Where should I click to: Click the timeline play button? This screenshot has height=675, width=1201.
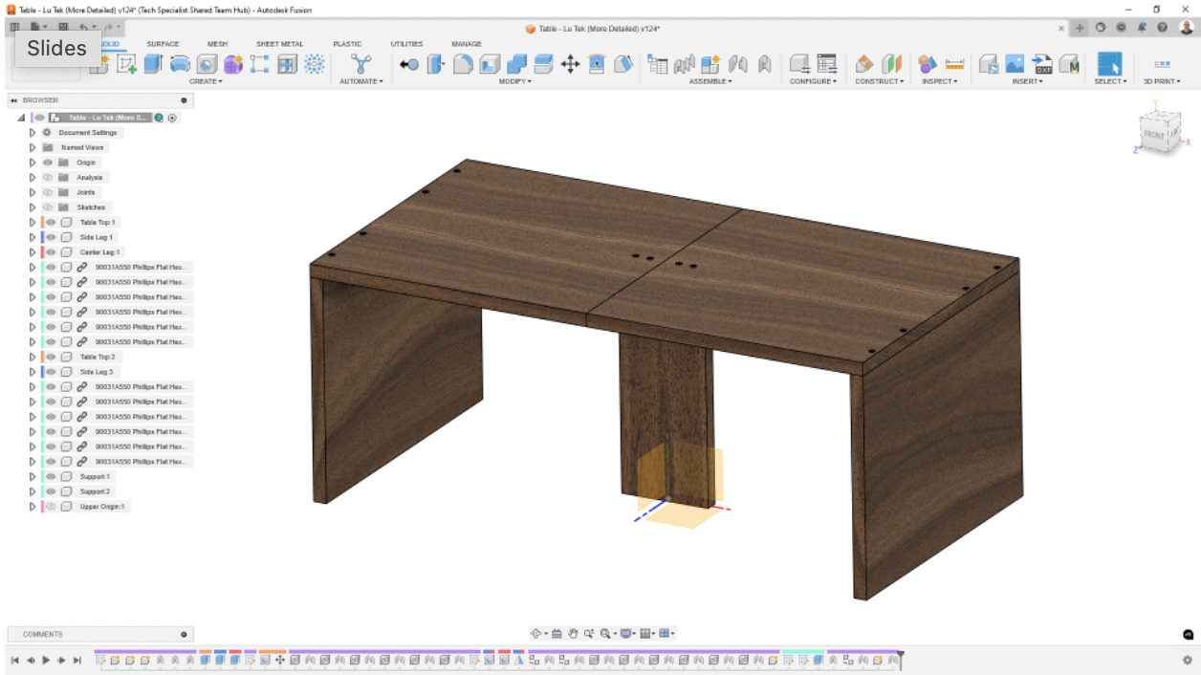click(46, 660)
